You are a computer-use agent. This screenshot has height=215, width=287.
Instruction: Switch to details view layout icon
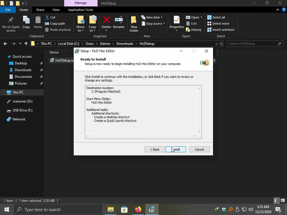click(x=276, y=200)
